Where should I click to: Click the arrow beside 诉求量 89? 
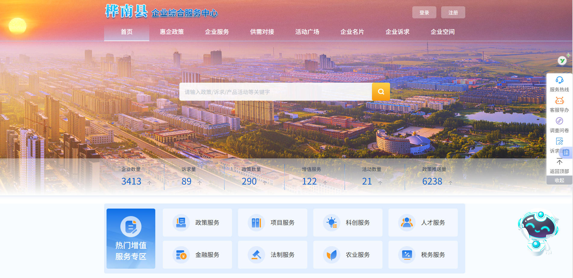(200, 182)
